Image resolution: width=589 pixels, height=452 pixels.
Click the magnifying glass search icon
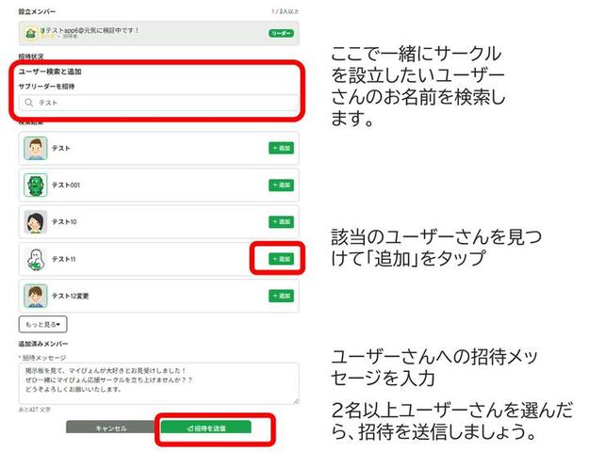coord(30,103)
